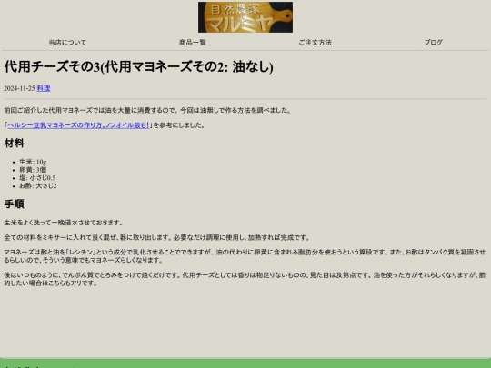491x368 pixels.
Task: Click the paragraph starting 全ての材料をミキサーに入れて
Action: point(156,237)
